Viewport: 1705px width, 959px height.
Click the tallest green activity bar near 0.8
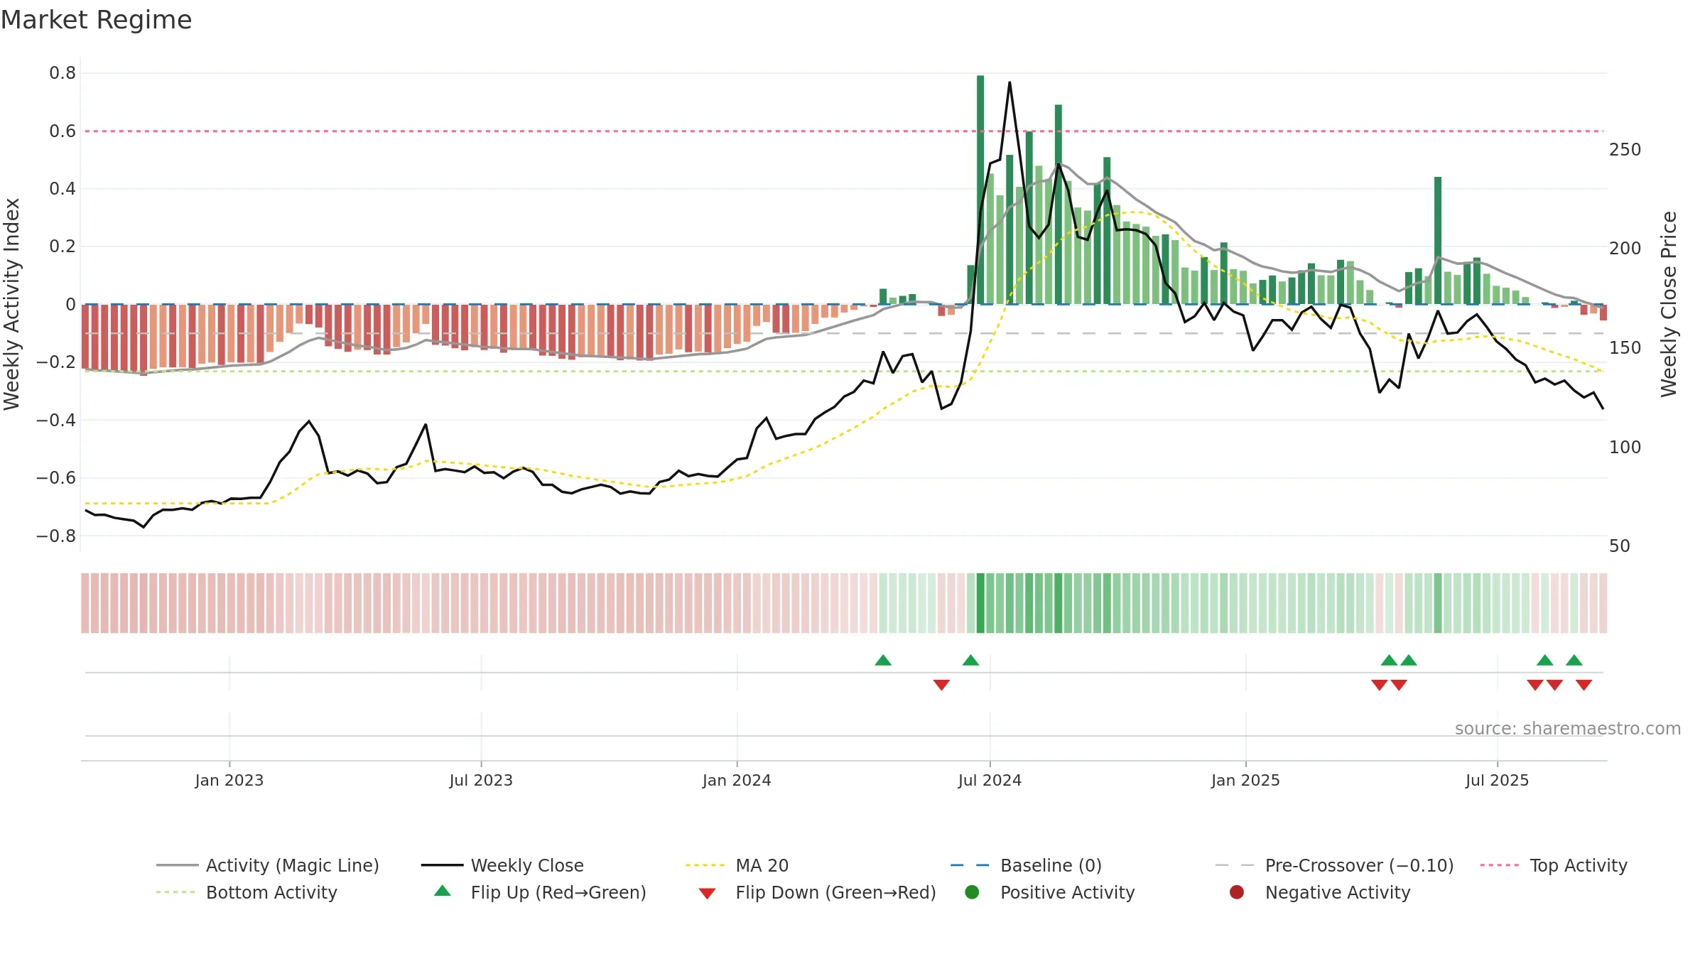pyautogui.click(x=980, y=190)
